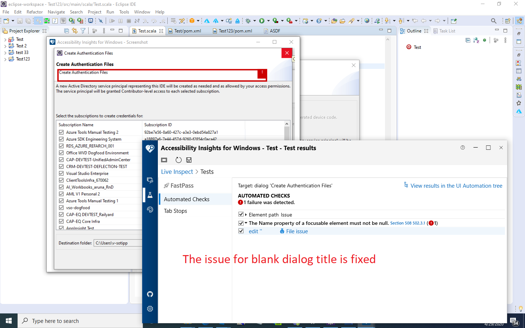Click the File issue link
Image resolution: width=525 pixels, height=328 pixels.
click(x=296, y=231)
